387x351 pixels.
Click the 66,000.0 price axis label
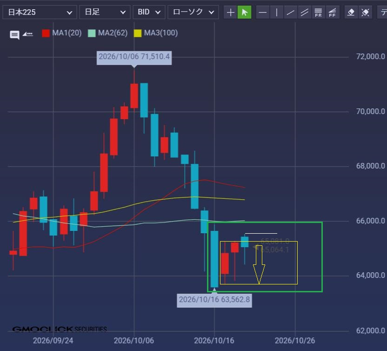[x=370, y=221]
